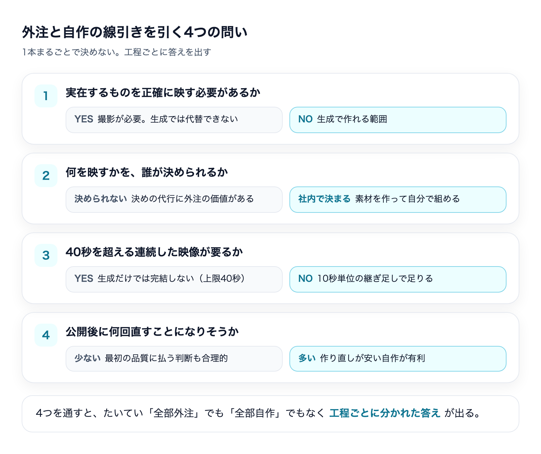Select NO 生成で作れる範囲 option

398,120
